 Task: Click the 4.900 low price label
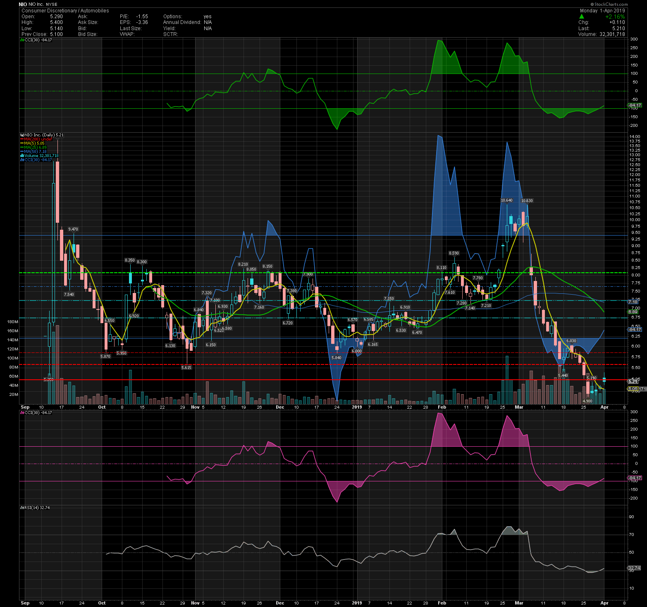[587, 401]
